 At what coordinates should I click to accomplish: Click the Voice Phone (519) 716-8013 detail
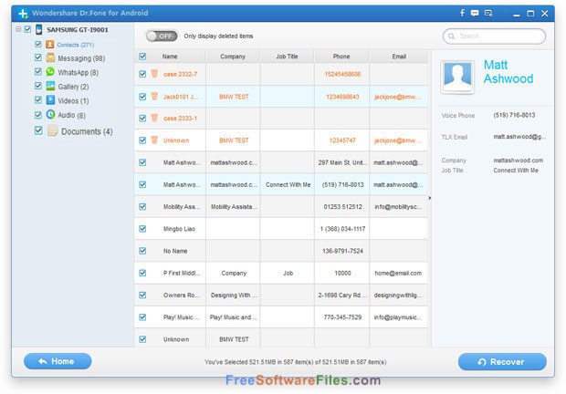pyautogui.click(x=514, y=115)
